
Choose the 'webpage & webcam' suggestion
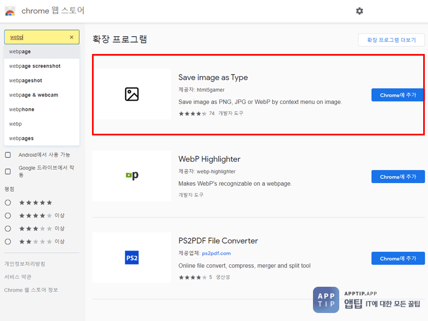click(42, 95)
